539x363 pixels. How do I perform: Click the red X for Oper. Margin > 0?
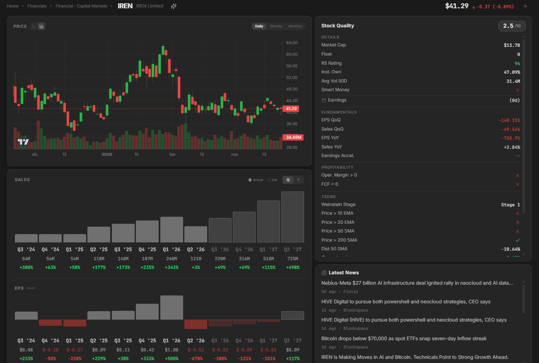click(x=517, y=175)
